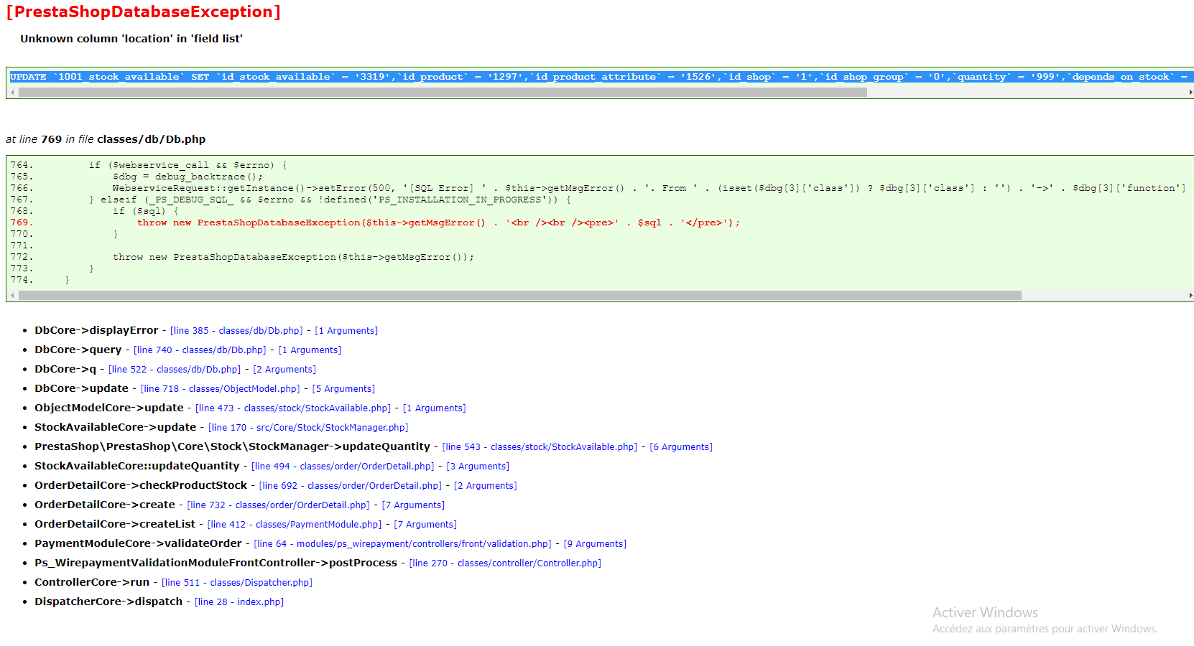Screen dimensions: 1194x646
Task: Click the SQL query horizontal scrollbar thumb
Action: [x=443, y=93]
